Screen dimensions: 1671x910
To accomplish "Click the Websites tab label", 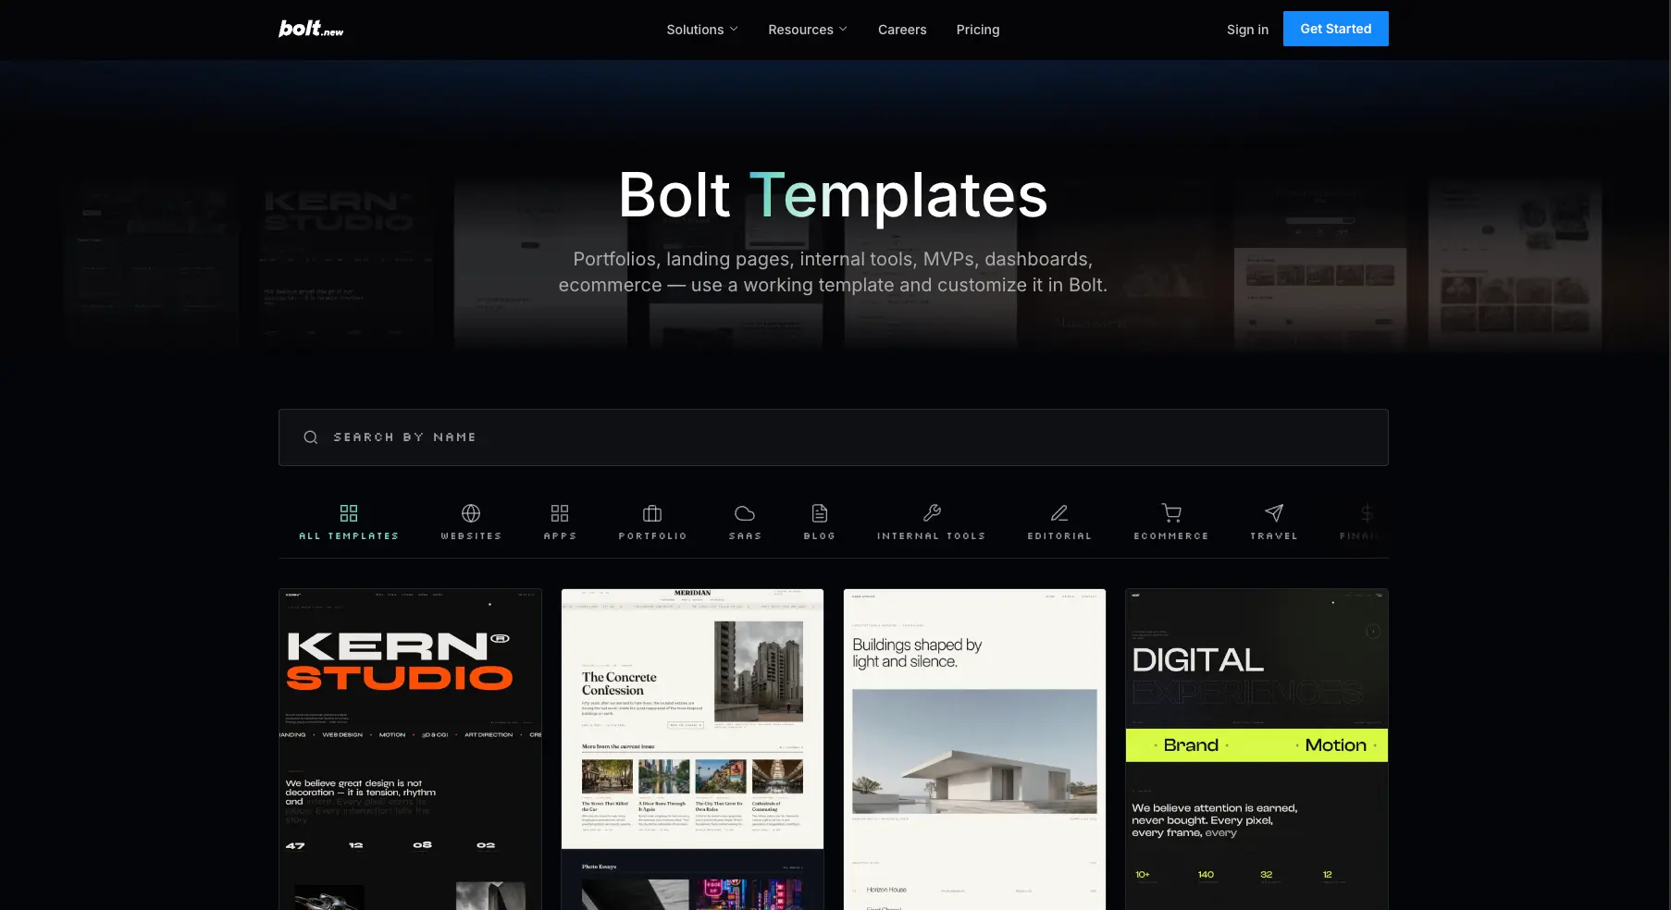I will coord(471,536).
